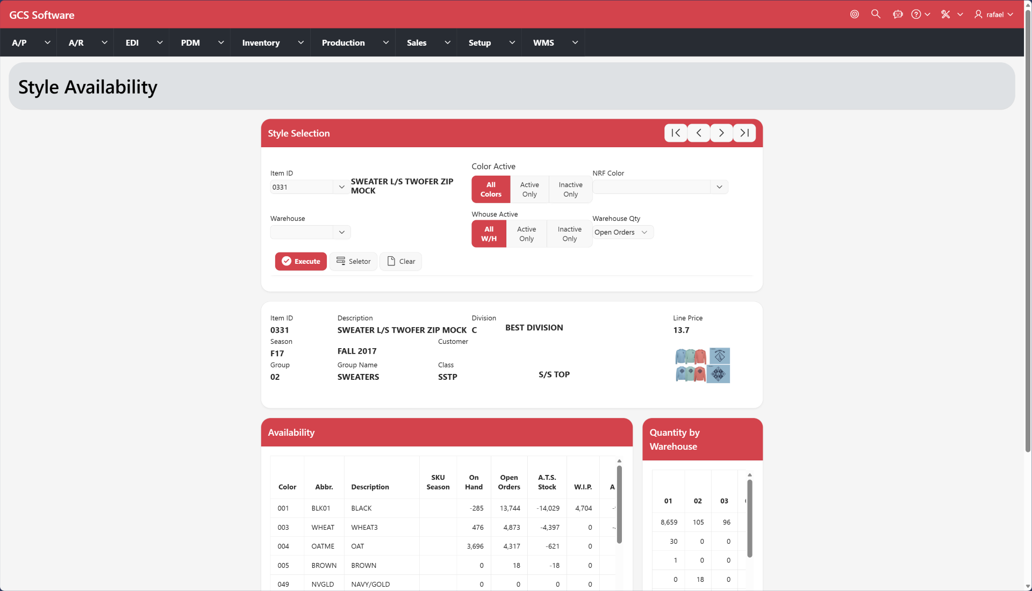The width and height of the screenshot is (1032, 591).
Task: Click the sweater product thumbnail image
Action: (703, 365)
